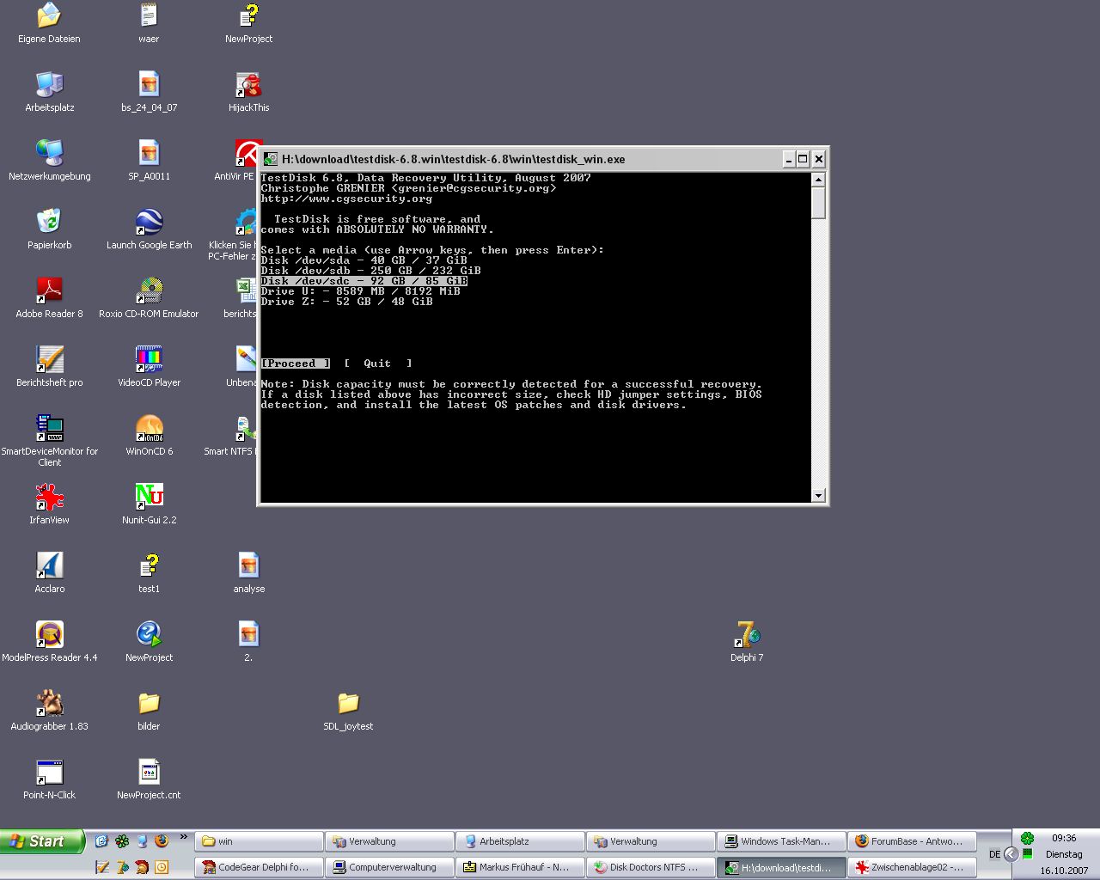
Task: Switch to CodeGear Delphi taskbar button
Action: click(260, 867)
